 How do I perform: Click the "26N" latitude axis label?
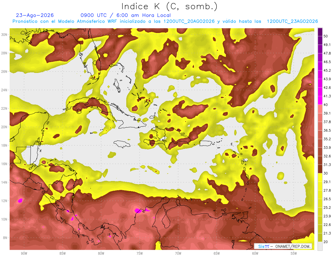[4, 72]
